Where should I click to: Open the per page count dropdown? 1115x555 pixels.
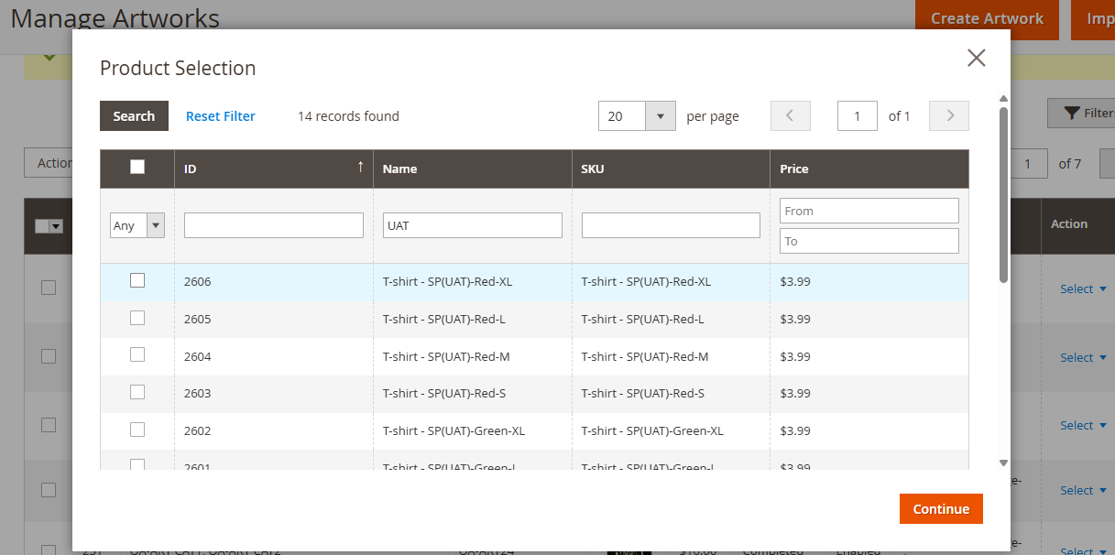[x=660, y=116]
